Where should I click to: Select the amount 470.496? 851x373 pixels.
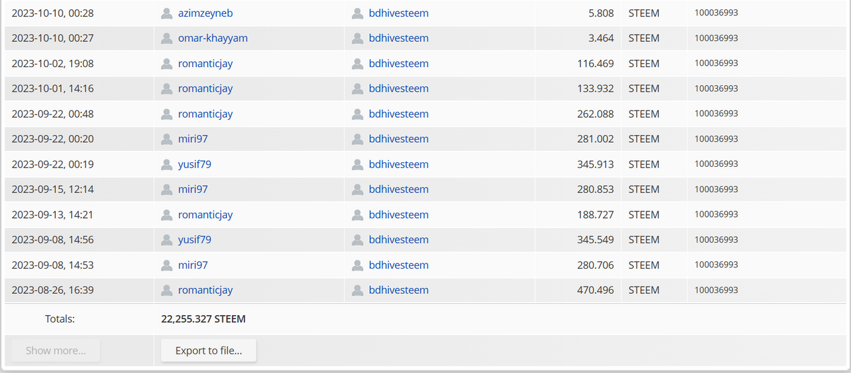point(596,290)
